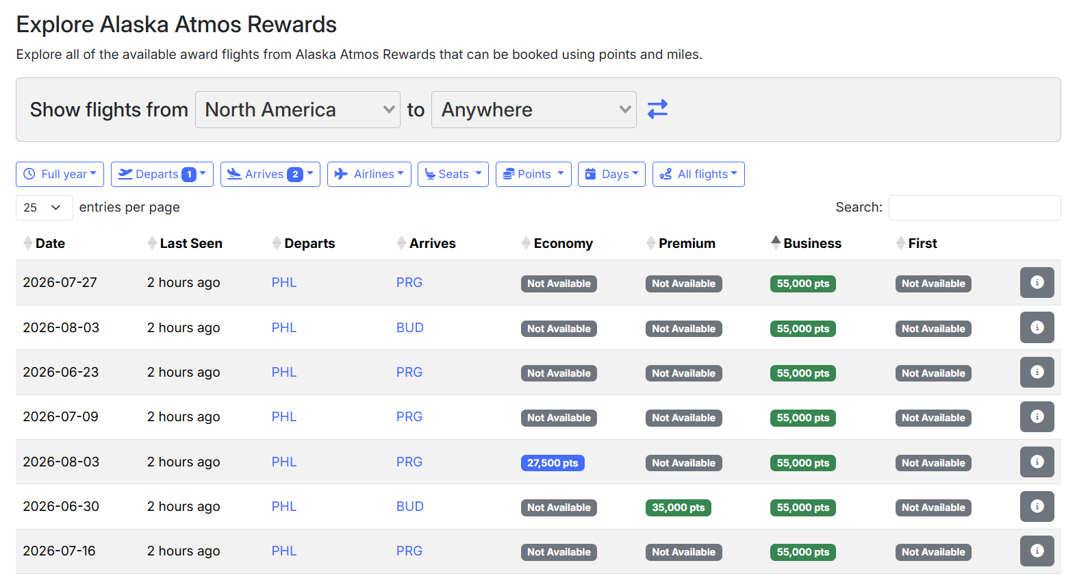Click the 27,500 pts Economy award badge

[553, 463]
